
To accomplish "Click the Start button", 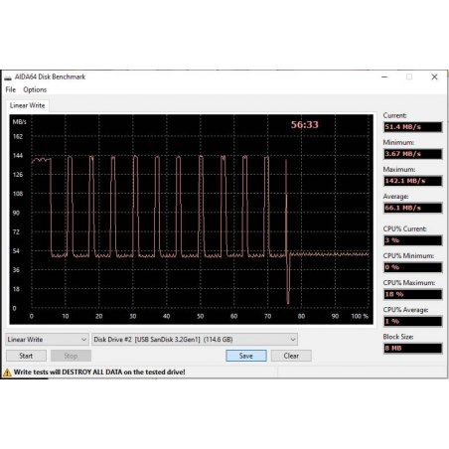I will tap(26, 356).
